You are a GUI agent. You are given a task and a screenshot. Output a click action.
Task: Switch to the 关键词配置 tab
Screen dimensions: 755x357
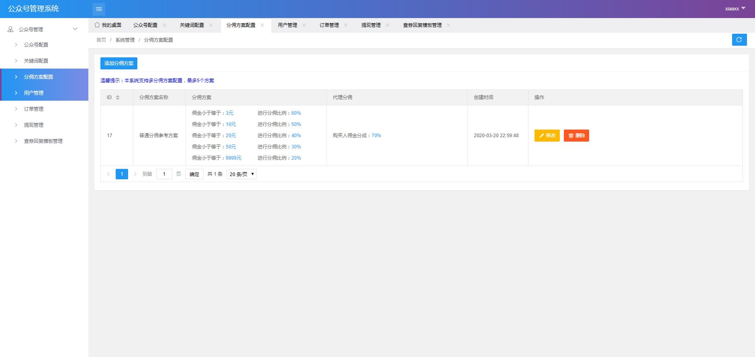tap(192, 25)
